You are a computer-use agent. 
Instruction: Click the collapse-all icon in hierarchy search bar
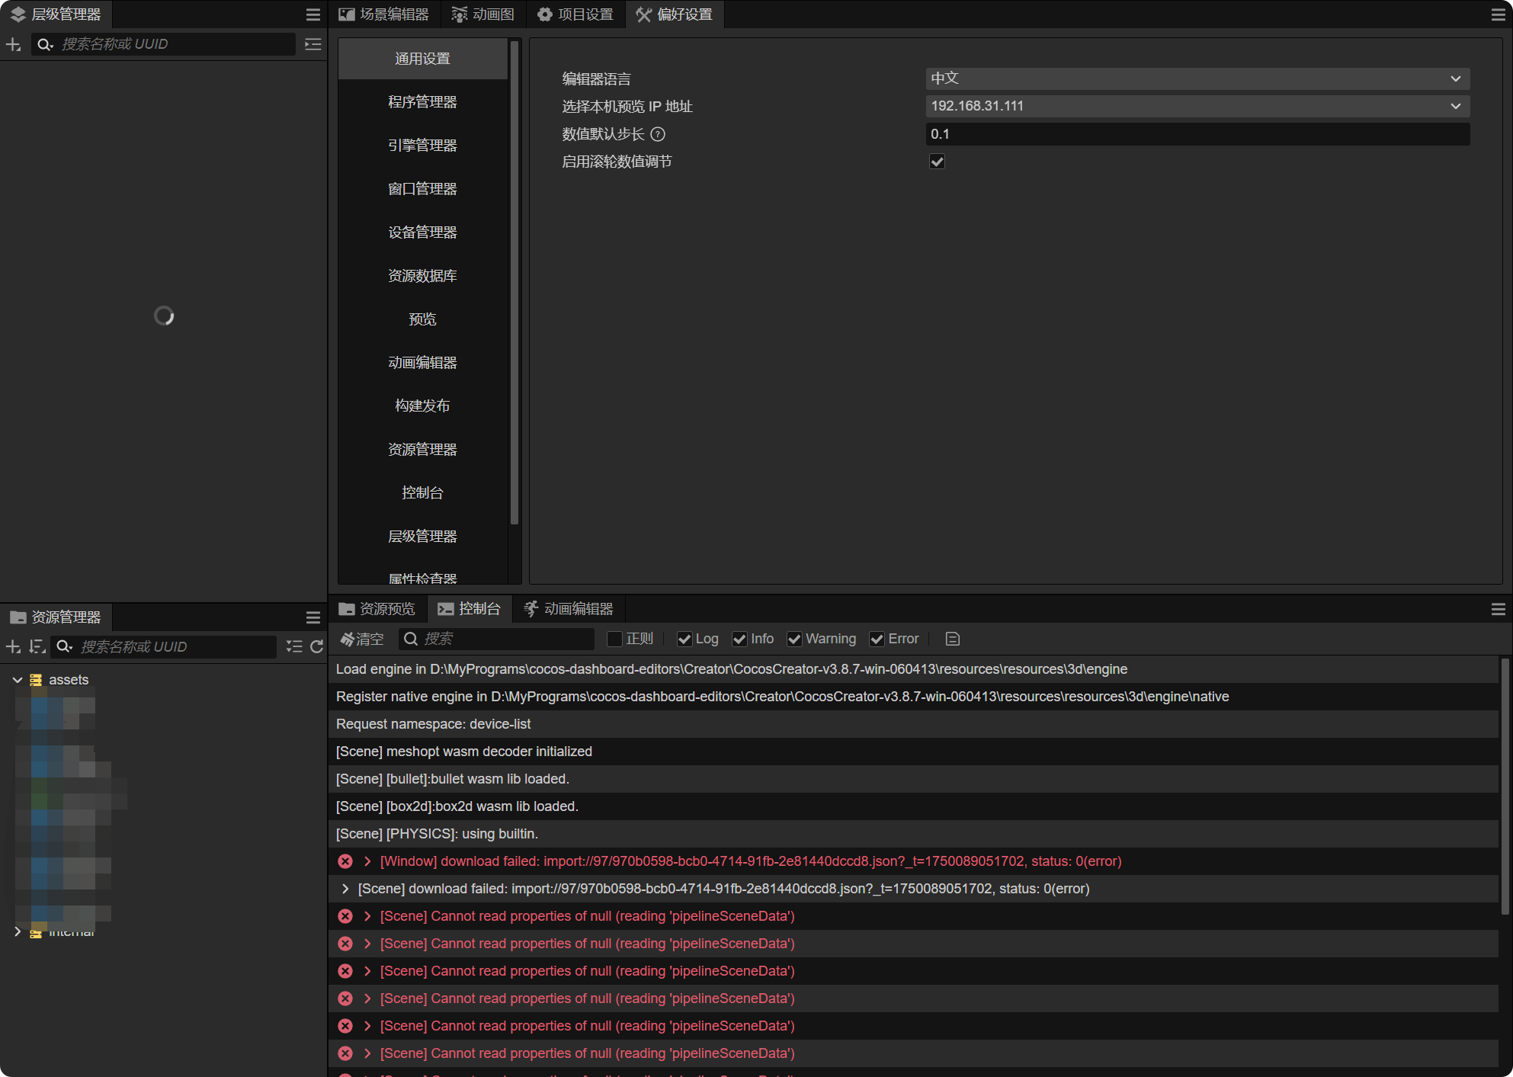click(x=313, y=44)
